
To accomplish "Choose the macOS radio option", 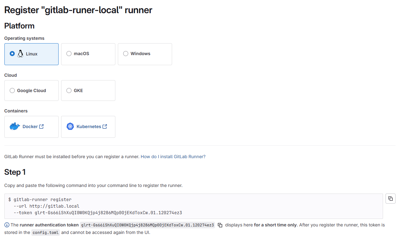I will pos(69,54).
